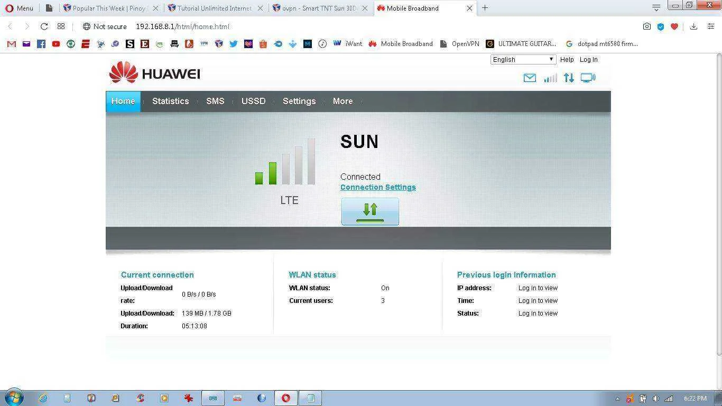Screen dimensions: 722x406
Task: Switch to the Tutorial Unlimited Internet tab
Action: click(215, 8)
